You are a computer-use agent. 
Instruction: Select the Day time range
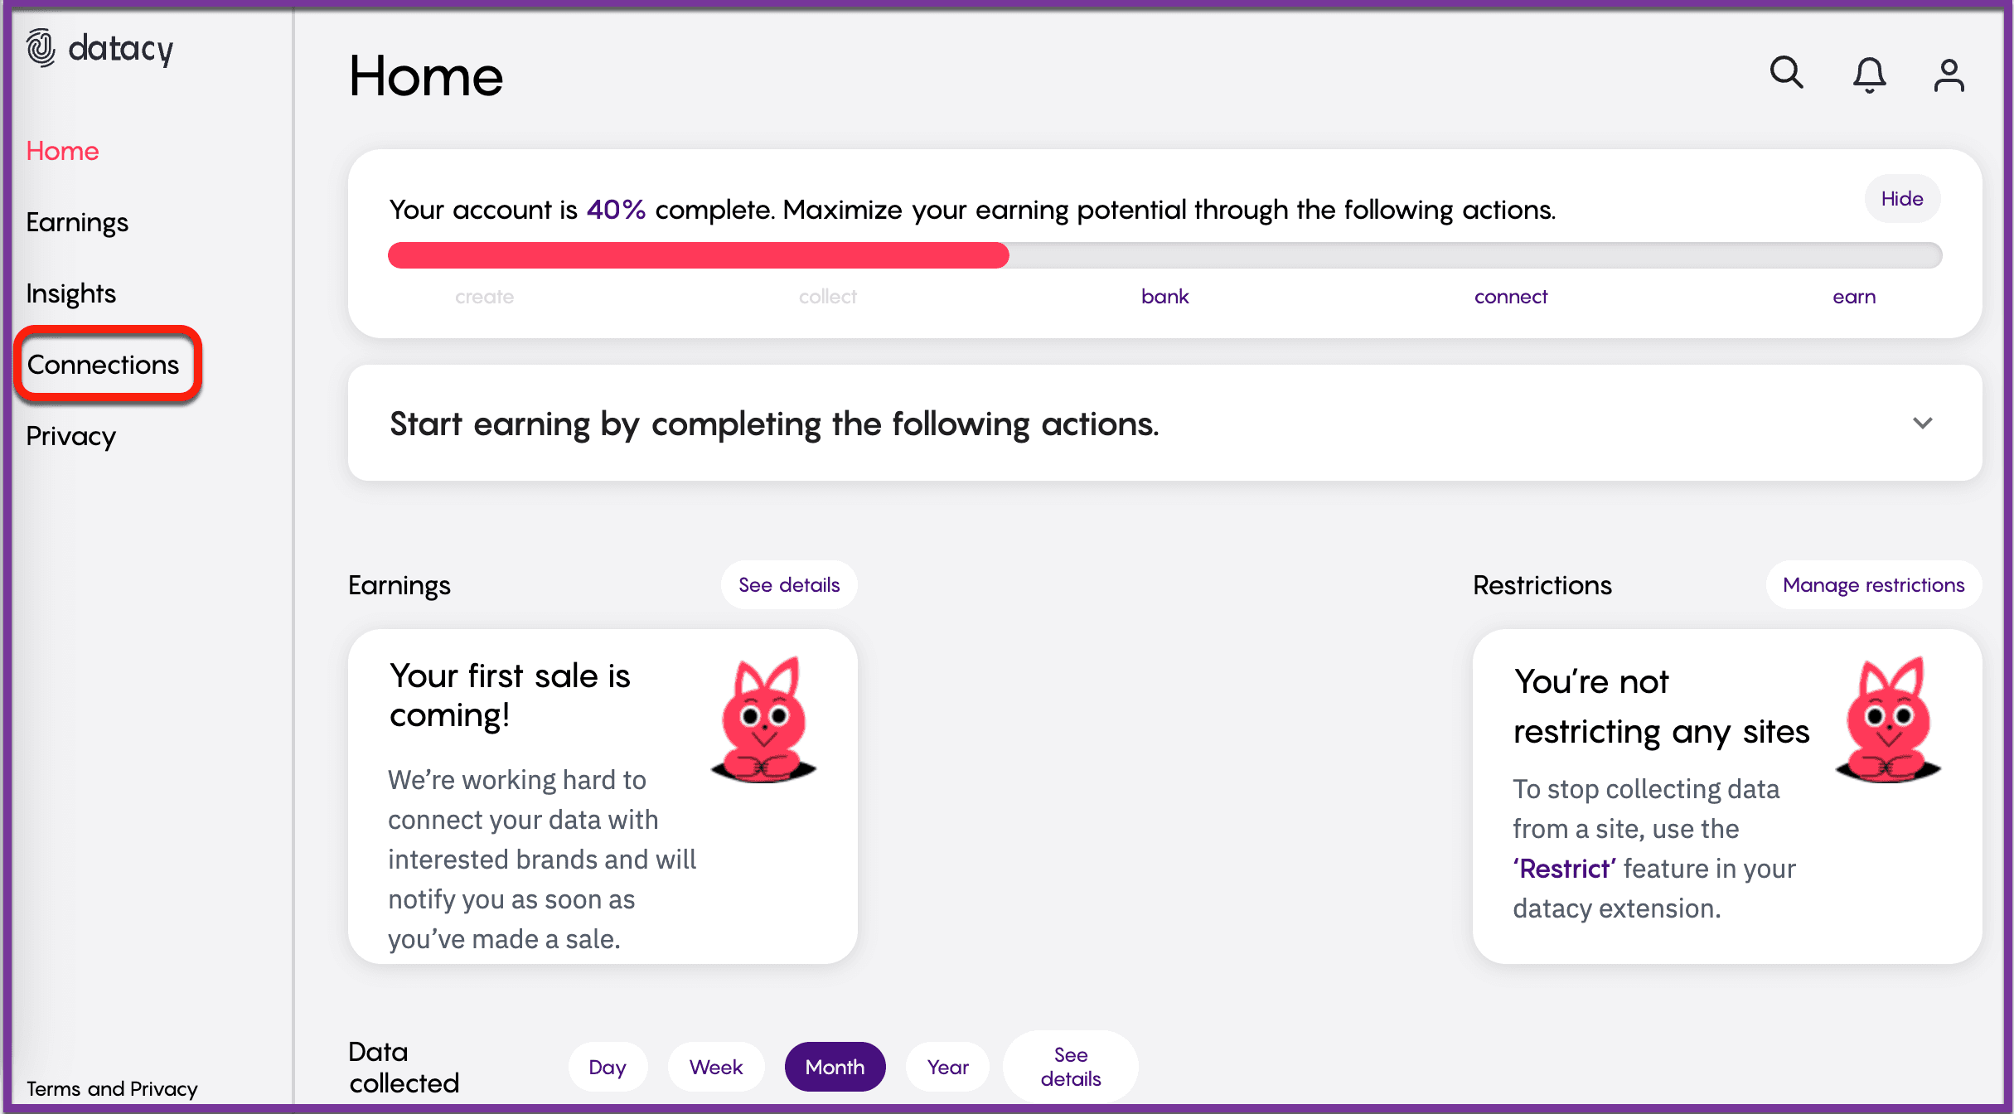click(x=608, y=1067)
